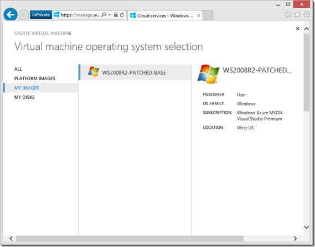Click the horizontal scrollbar right arrow

click(295, 239)
